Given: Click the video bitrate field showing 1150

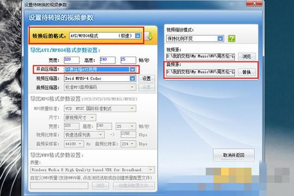Looking at the screenshot, I should (128, 134).
